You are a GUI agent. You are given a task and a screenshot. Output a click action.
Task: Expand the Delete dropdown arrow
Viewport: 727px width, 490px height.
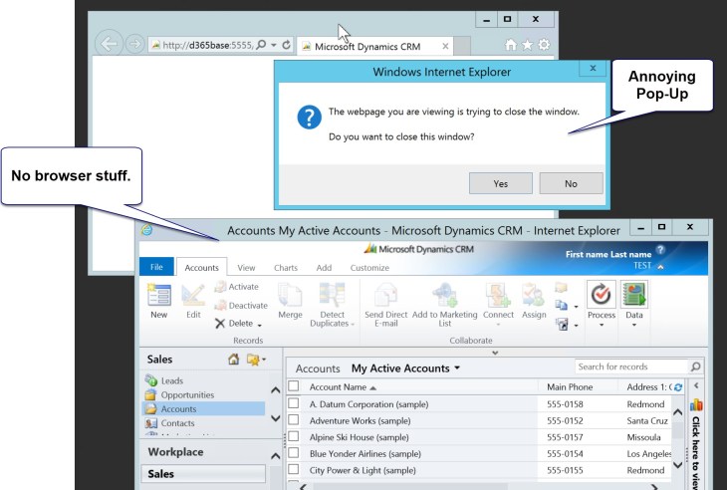click(x=259, y=325)
